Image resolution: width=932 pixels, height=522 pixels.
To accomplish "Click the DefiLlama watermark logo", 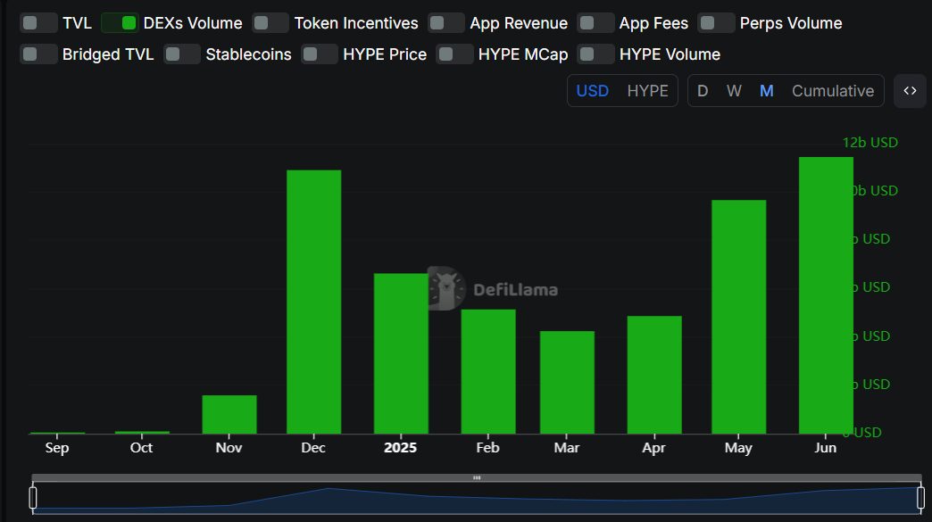I will click(492, 288).
